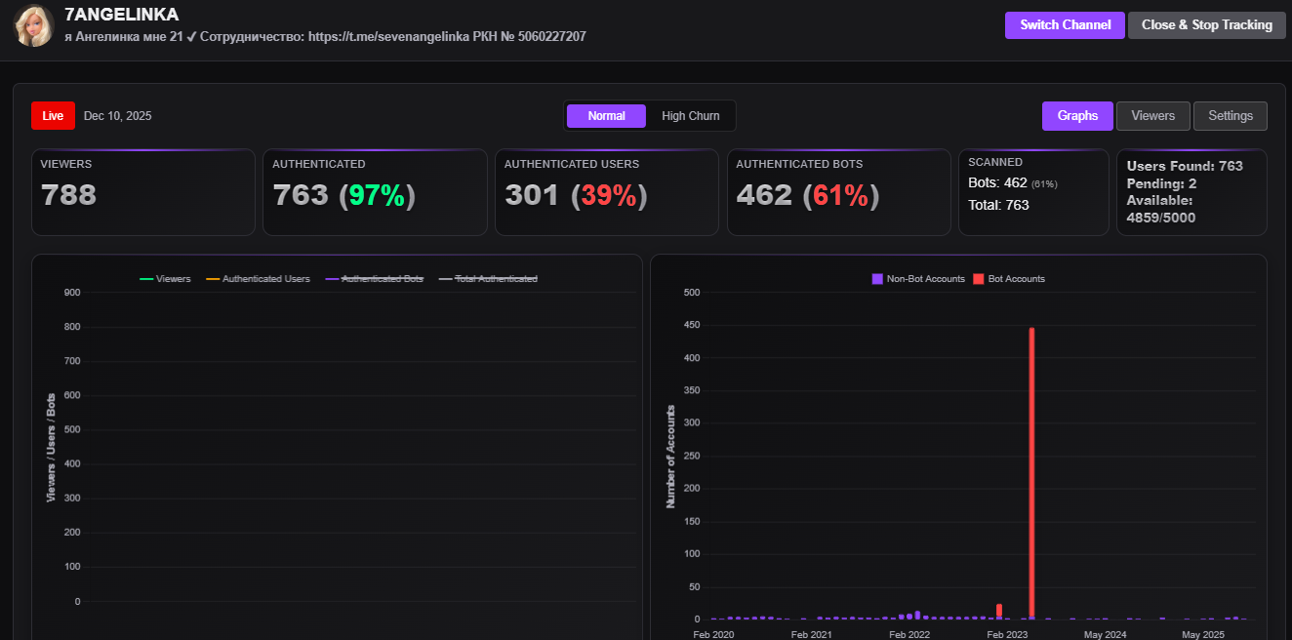Click the Authenticated 763 (97%) value
Viewport: 1292px width, 640px height.
tap(344, 196)
